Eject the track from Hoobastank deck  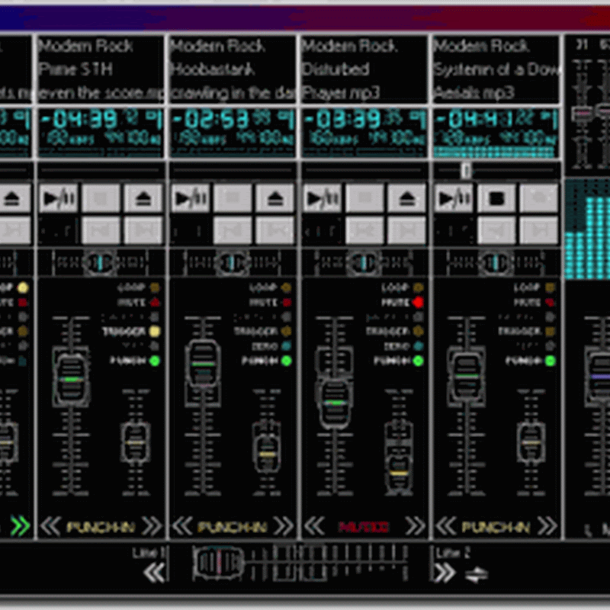(275, 198)
